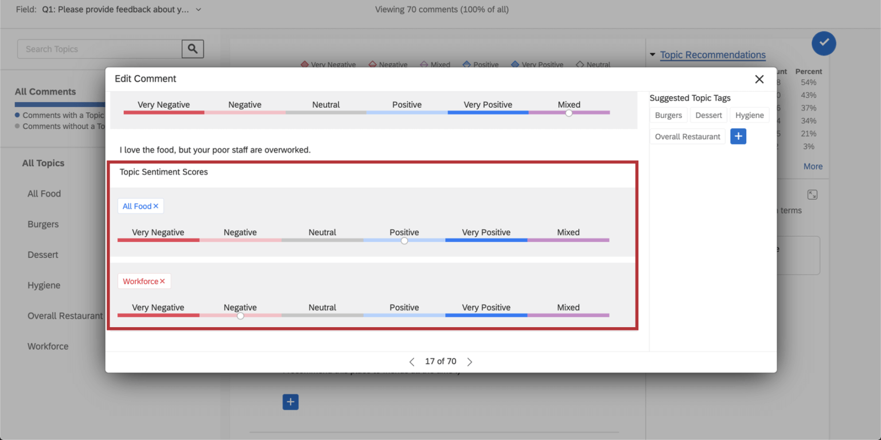Go to the next comment with the right arrow
This screenshot has width=881, height=440.
coord(469,361)
